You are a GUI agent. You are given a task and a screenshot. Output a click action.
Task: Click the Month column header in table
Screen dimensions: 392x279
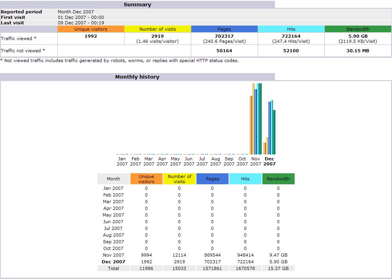tap(114, 179)
